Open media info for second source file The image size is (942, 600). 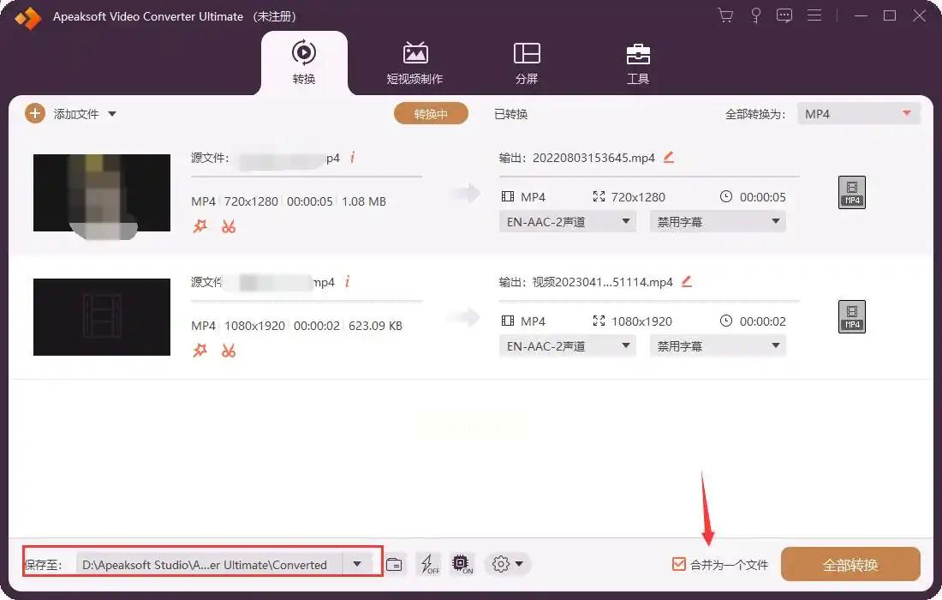[347, 281]
